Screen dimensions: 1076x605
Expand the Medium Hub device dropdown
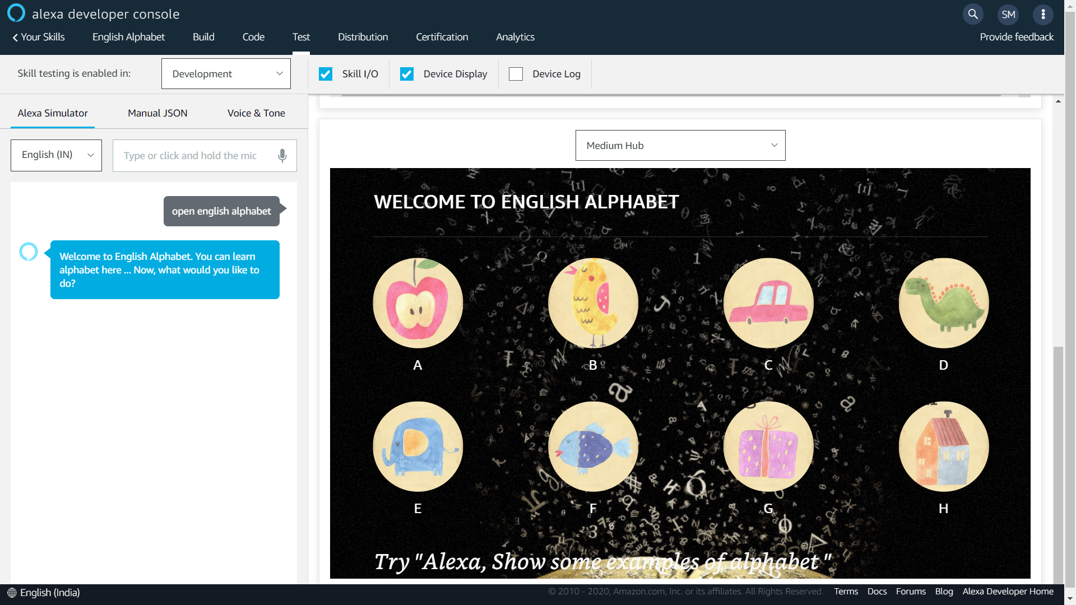(x=680, y=146)
